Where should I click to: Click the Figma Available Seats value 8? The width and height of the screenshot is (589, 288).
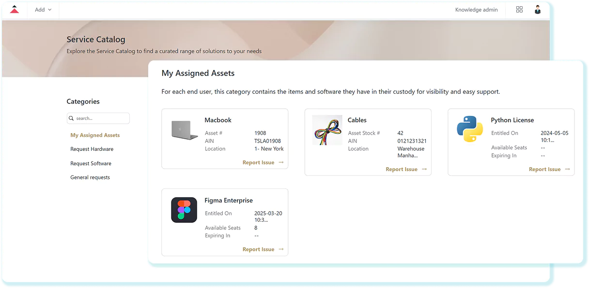(256, 228)
